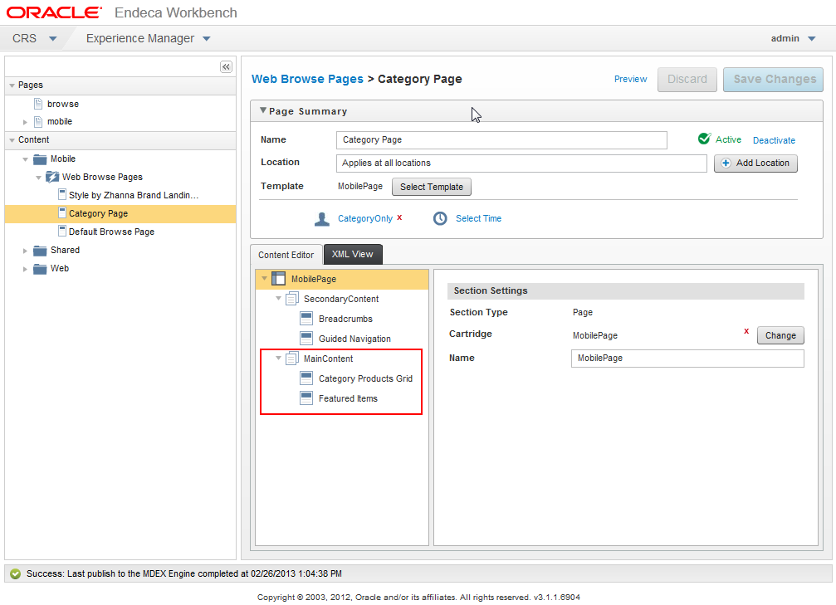836x605 pixels.
Task: Click the green success status icon
Action: [x=16, y=573]
